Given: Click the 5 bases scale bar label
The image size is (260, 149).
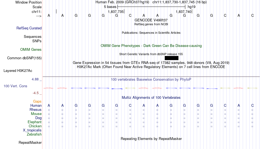Looking at the screenshot, I should (x=110, y=7).
